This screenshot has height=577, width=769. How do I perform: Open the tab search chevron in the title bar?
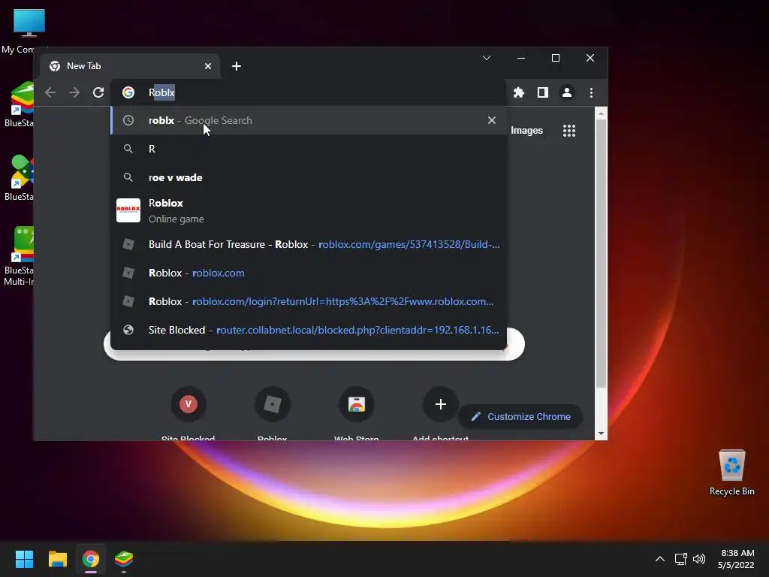click(487, 58)
